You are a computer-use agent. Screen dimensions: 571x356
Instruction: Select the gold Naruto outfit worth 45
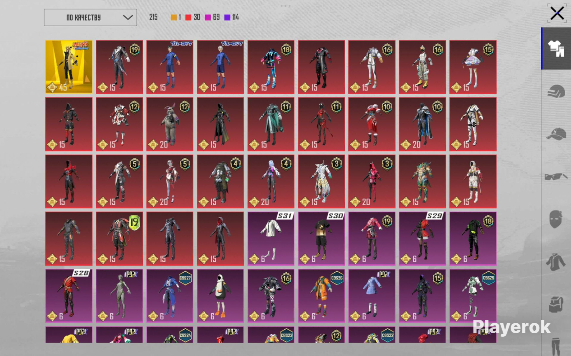point(69,67)
